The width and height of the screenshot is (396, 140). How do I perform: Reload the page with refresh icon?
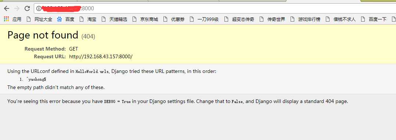pos(27,8)
